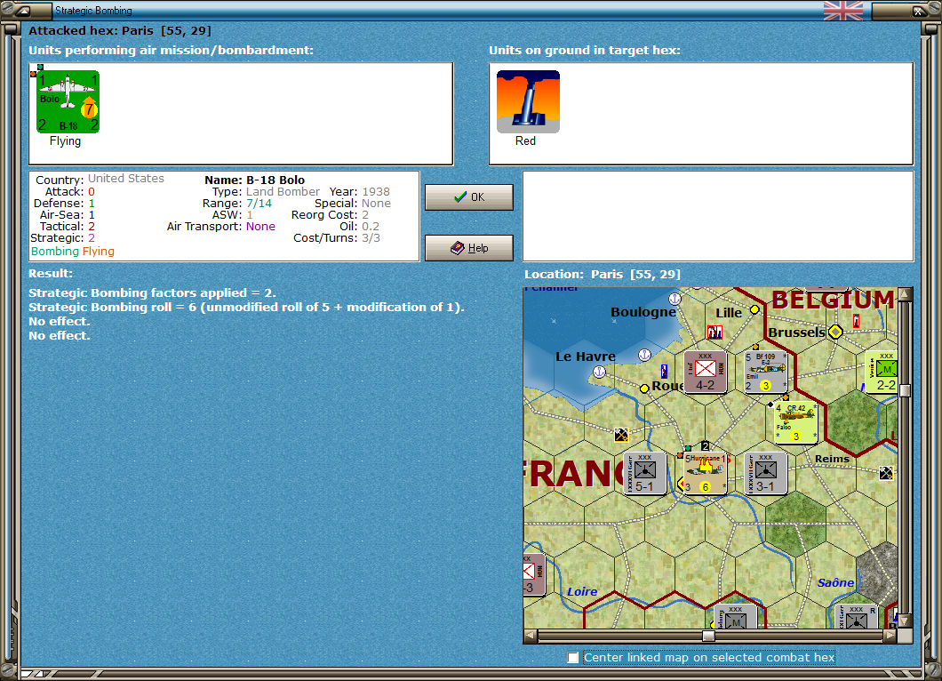Screen dimensions: 942x681
Task: Click the green 2-2 unit counter
Action: point(883,372)
